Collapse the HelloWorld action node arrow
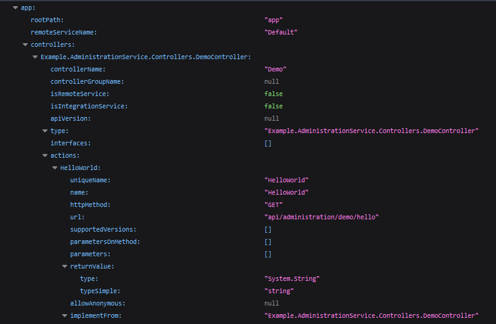 coord(55,168)
